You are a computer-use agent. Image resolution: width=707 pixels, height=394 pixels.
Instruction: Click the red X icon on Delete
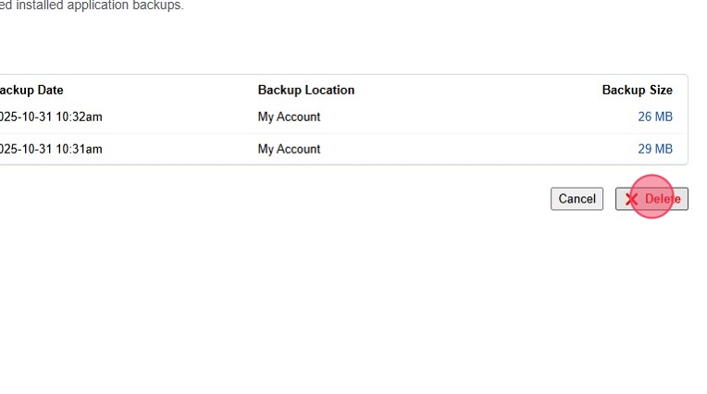pos(631,200)
